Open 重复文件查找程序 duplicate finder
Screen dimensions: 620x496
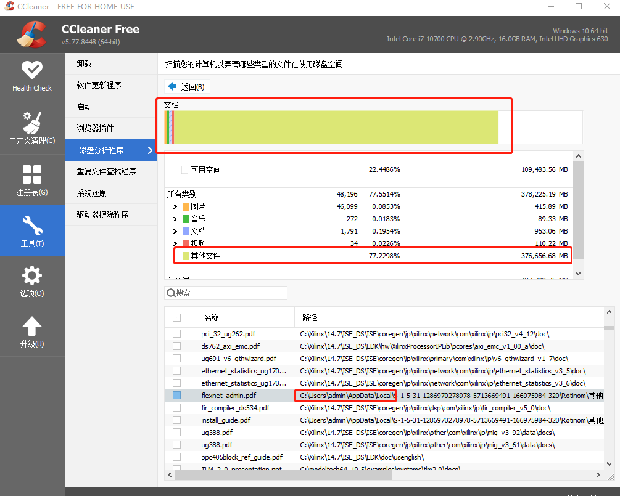pos(110,171)
